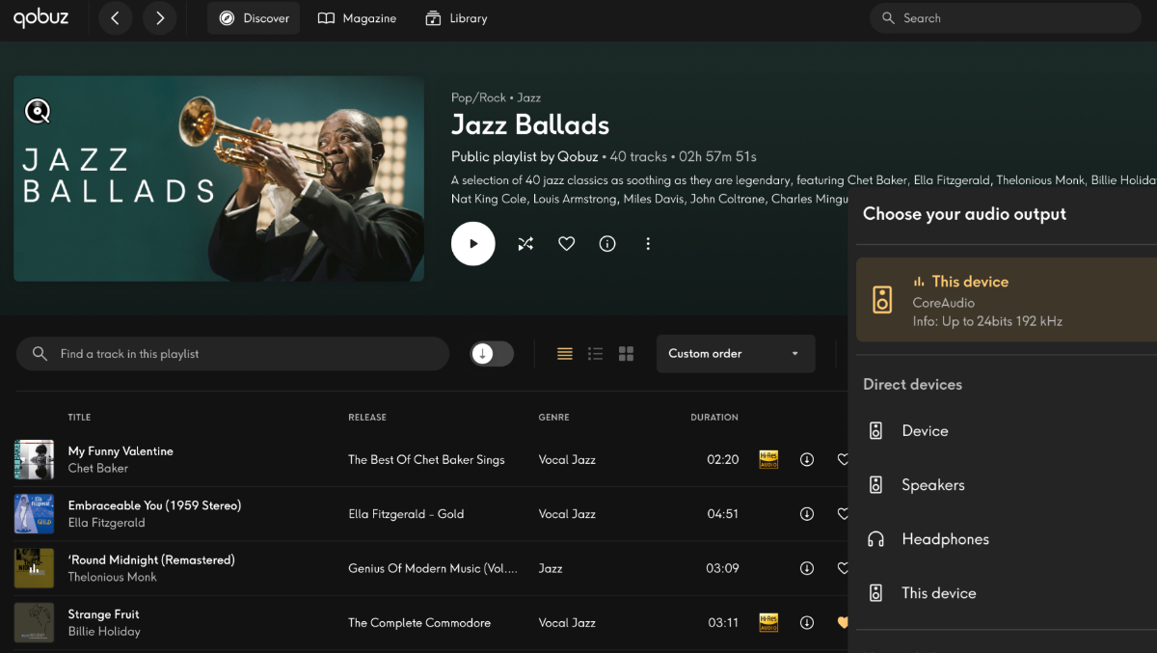Add Jazz Ballads playlist to favorites
Screen dimensions: 1157x653
click(x=567, y=244)
